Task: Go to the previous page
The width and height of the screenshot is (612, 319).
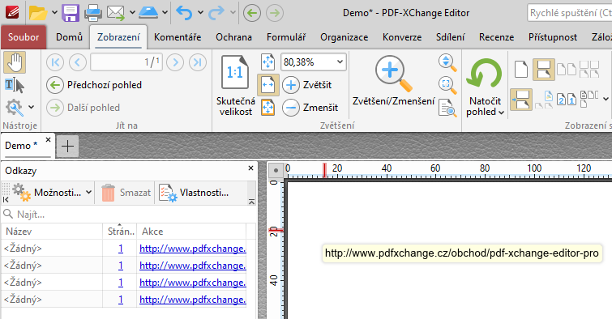Action: pyautogui.click(x=77, y=62)
